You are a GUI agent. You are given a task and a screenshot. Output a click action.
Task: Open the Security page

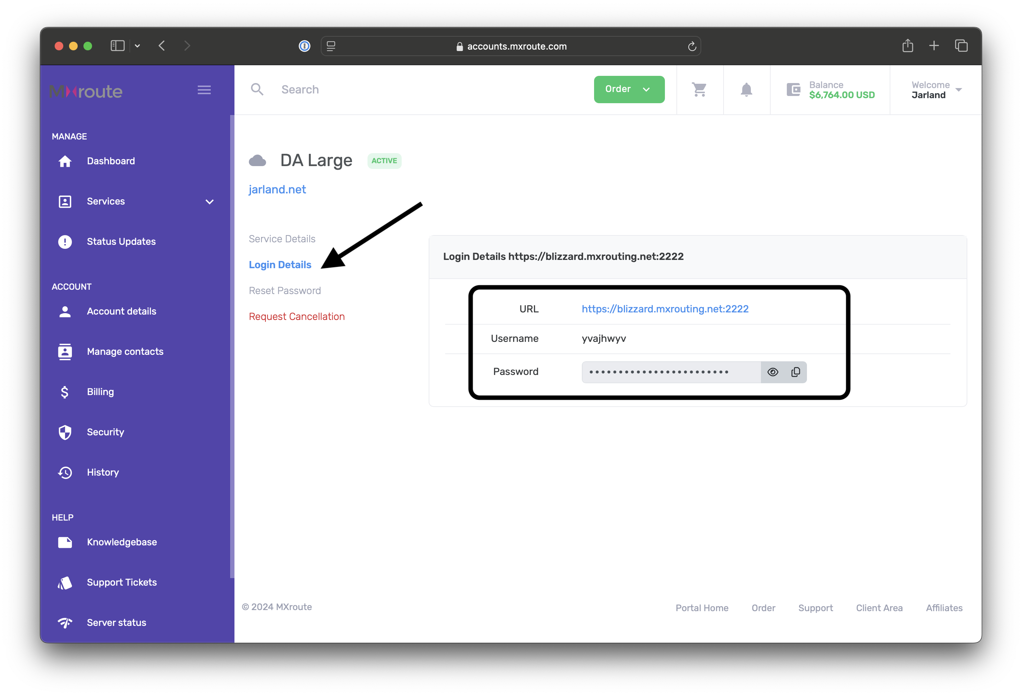105,432
